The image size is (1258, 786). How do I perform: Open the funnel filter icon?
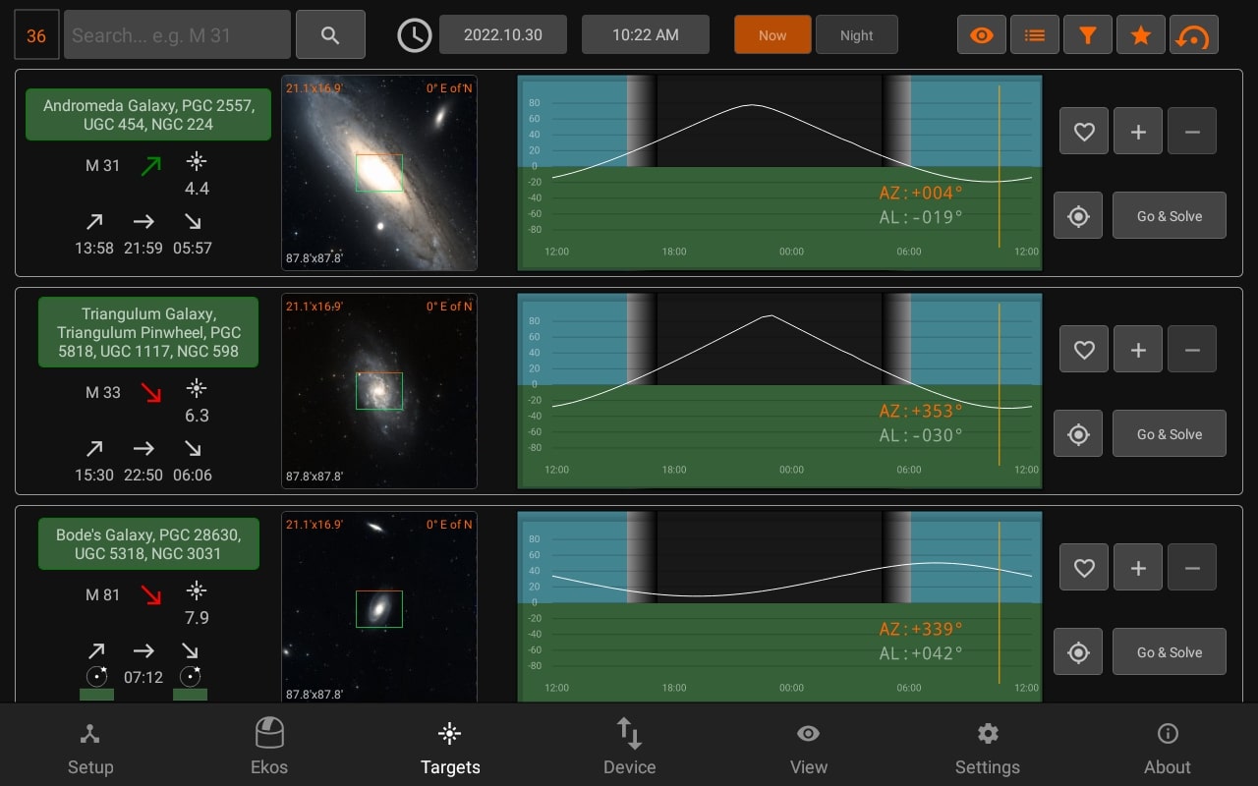(x=1088, y=35)
